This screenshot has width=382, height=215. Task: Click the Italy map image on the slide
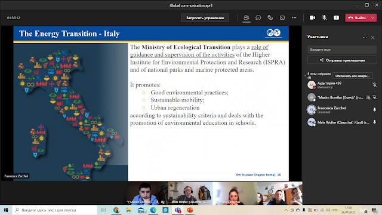[x=70, y=112]
